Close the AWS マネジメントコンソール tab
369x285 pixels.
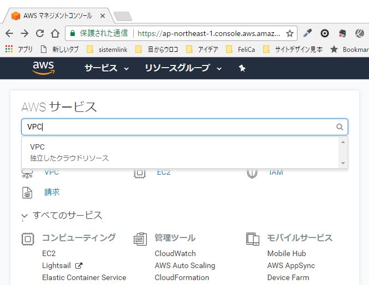click(103, 16)
